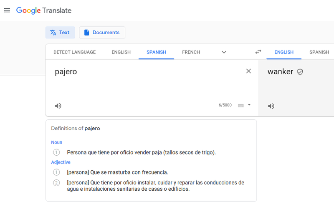
Task: Click the Noun part-of-speech label
Action: 57,142
